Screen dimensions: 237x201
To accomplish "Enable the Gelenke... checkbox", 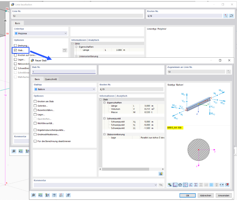I will point(35,106).
